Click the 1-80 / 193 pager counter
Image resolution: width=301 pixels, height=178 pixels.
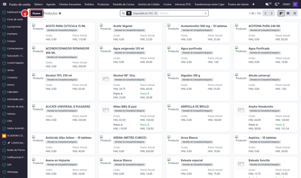click(x=255, y=13)
